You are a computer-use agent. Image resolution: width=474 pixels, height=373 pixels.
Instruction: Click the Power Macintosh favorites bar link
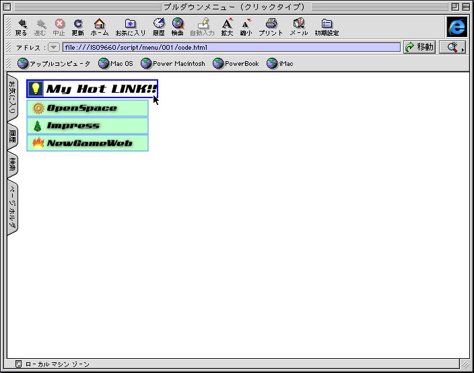click(x=172, y=64)
